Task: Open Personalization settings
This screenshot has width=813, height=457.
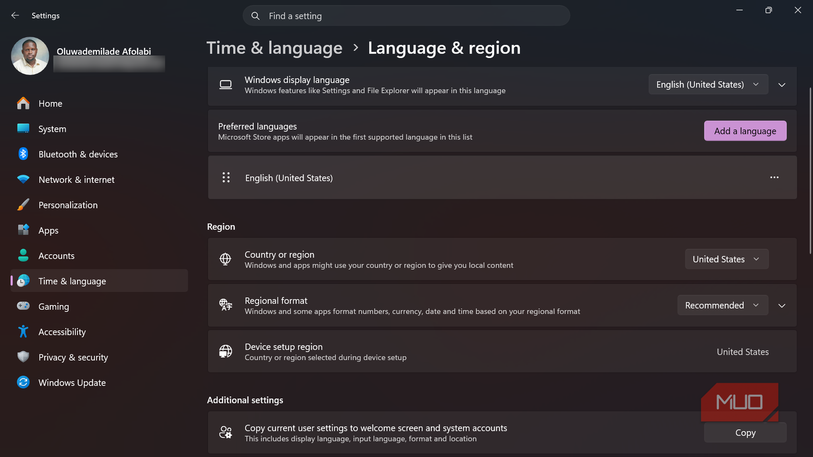Action: pyautogui.click(x=99, y=205)
